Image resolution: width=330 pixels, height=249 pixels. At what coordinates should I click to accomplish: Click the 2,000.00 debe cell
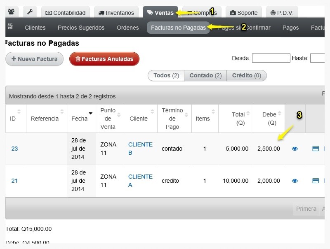pos(269,181)
